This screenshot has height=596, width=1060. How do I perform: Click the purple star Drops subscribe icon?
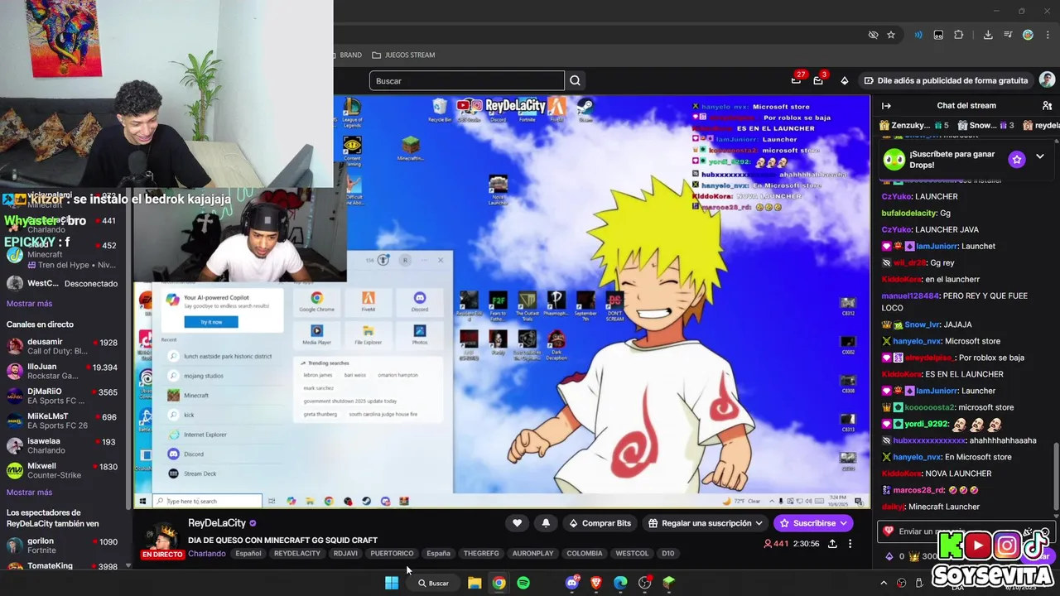click(1017, 159)
